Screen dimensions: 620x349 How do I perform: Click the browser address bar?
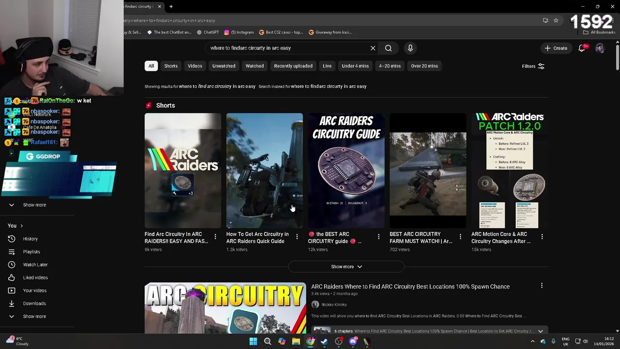point(329,20)
